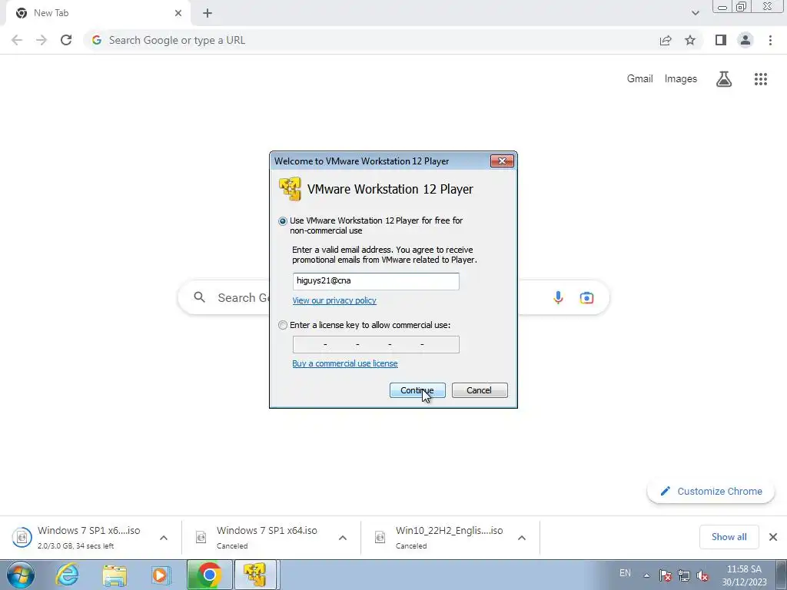Open Chrome's three-dot menu

click(x=770, y=40)
